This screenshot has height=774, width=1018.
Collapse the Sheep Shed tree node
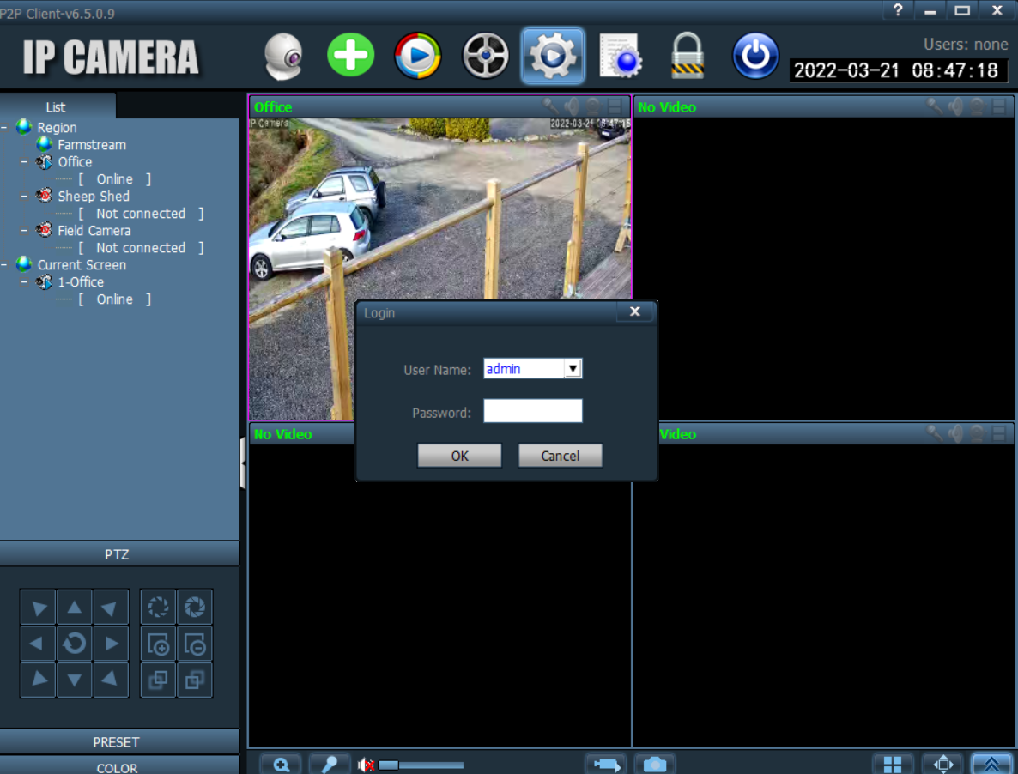pos(24,196)
